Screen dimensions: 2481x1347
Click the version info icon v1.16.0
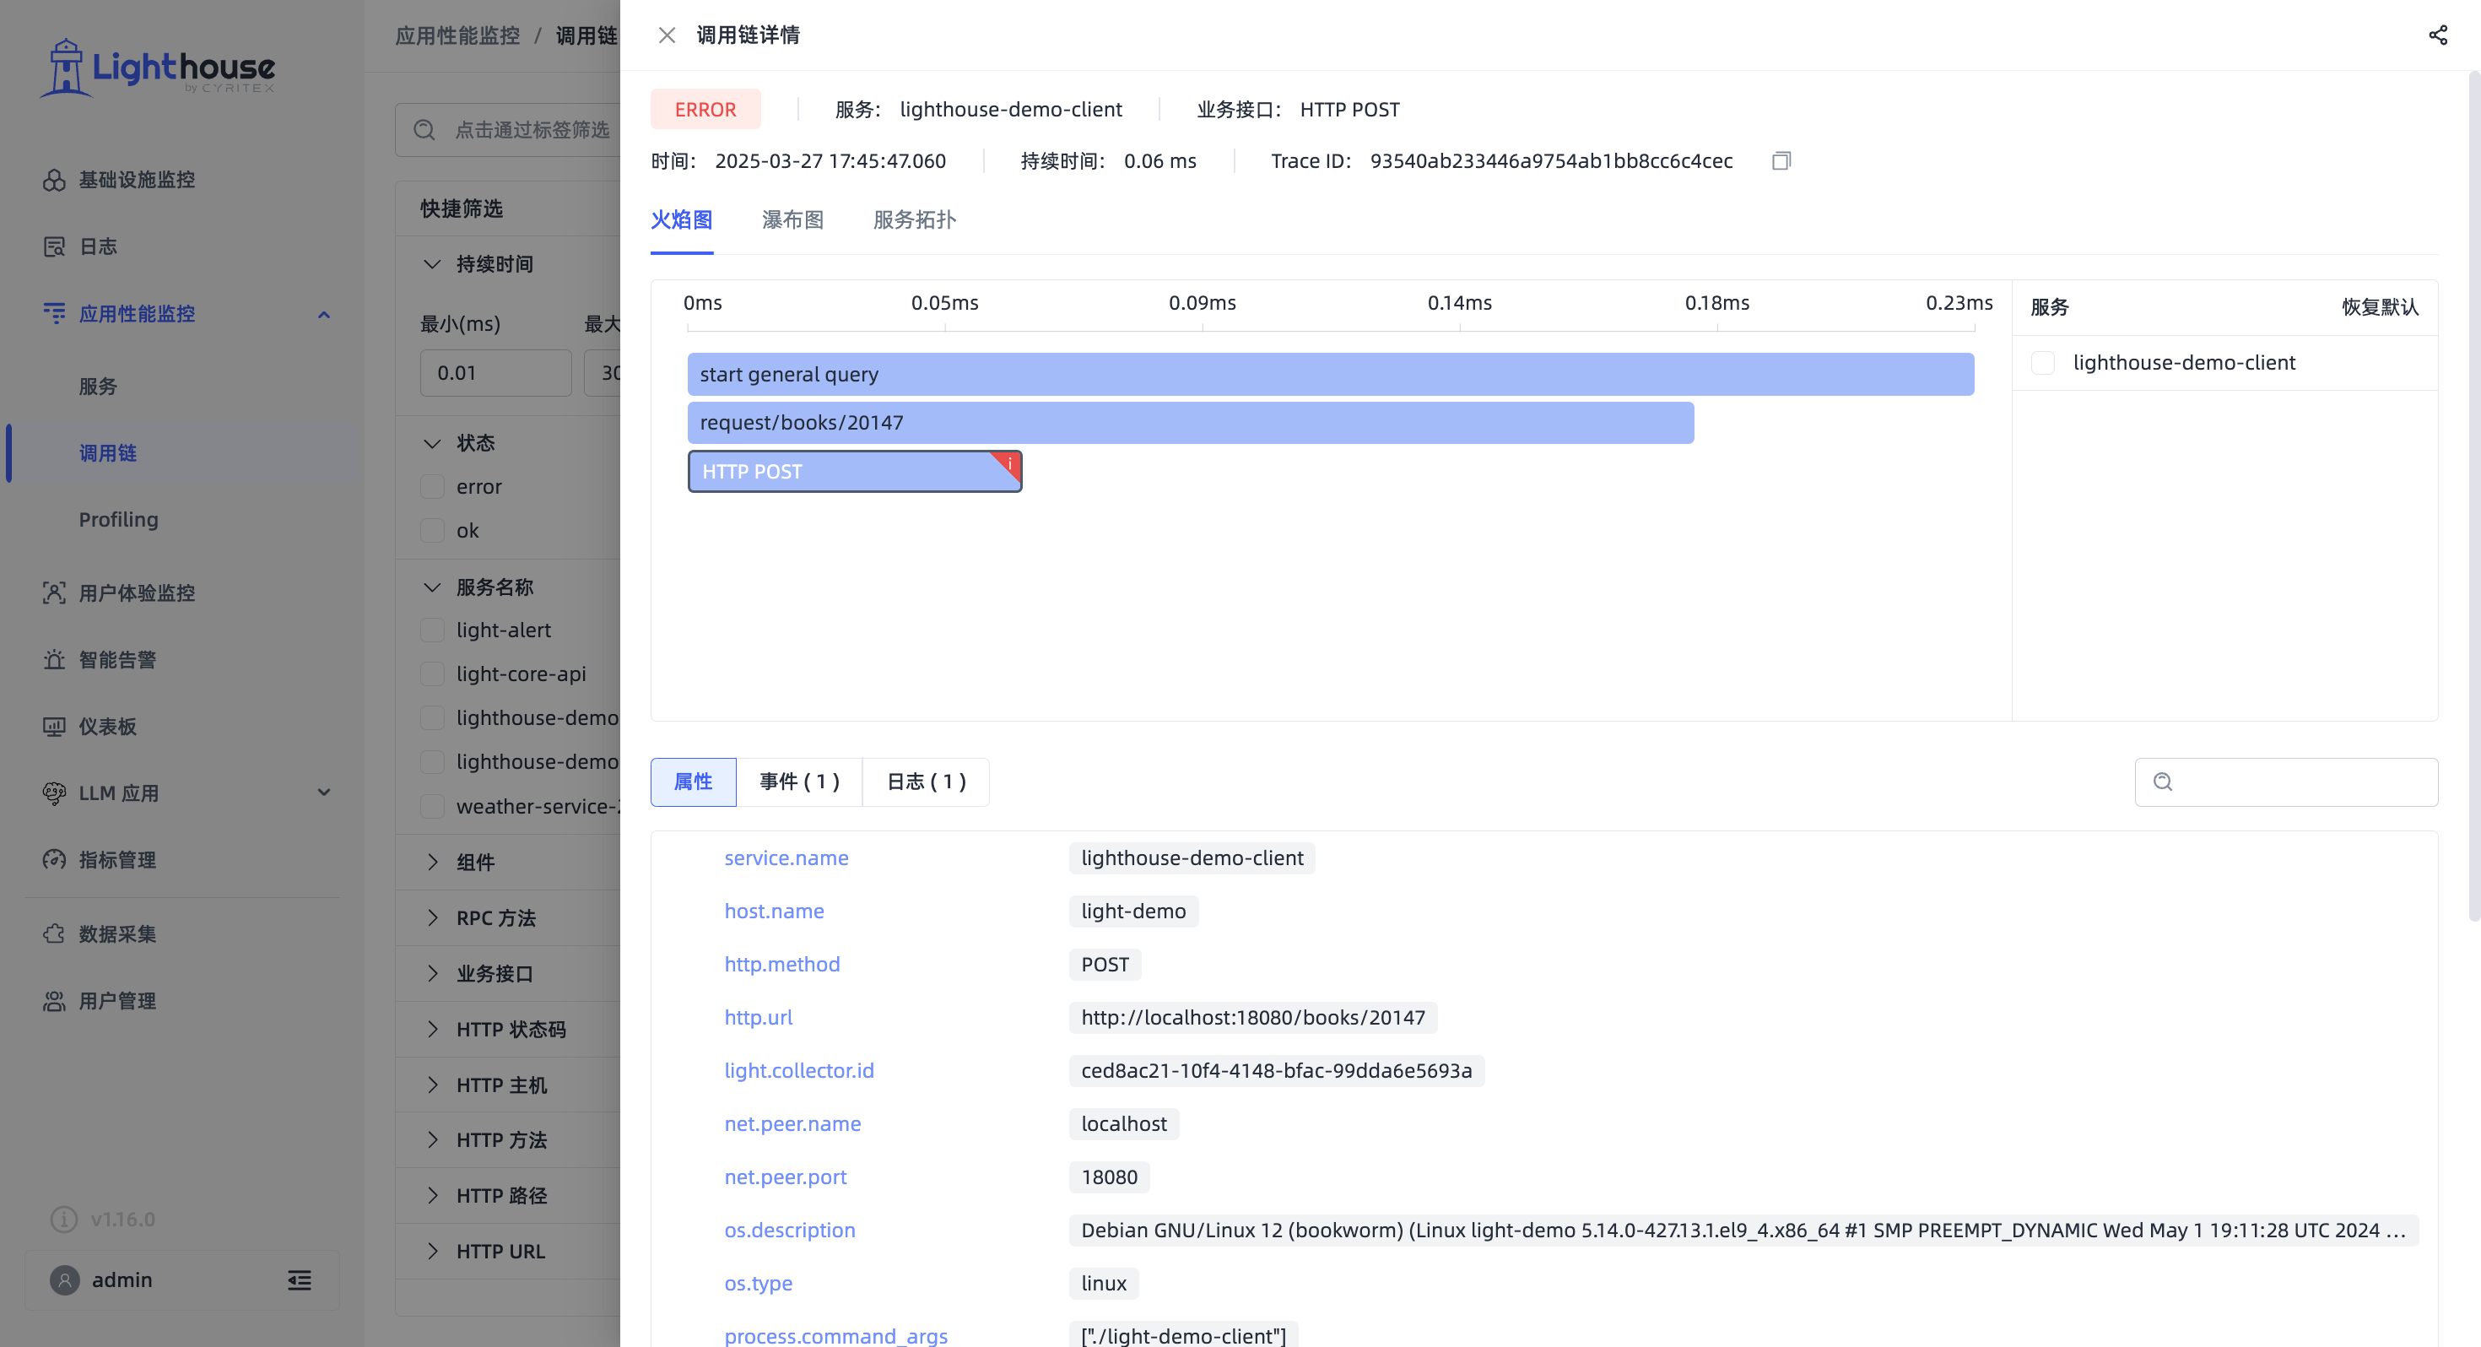tap(63, 1219)
